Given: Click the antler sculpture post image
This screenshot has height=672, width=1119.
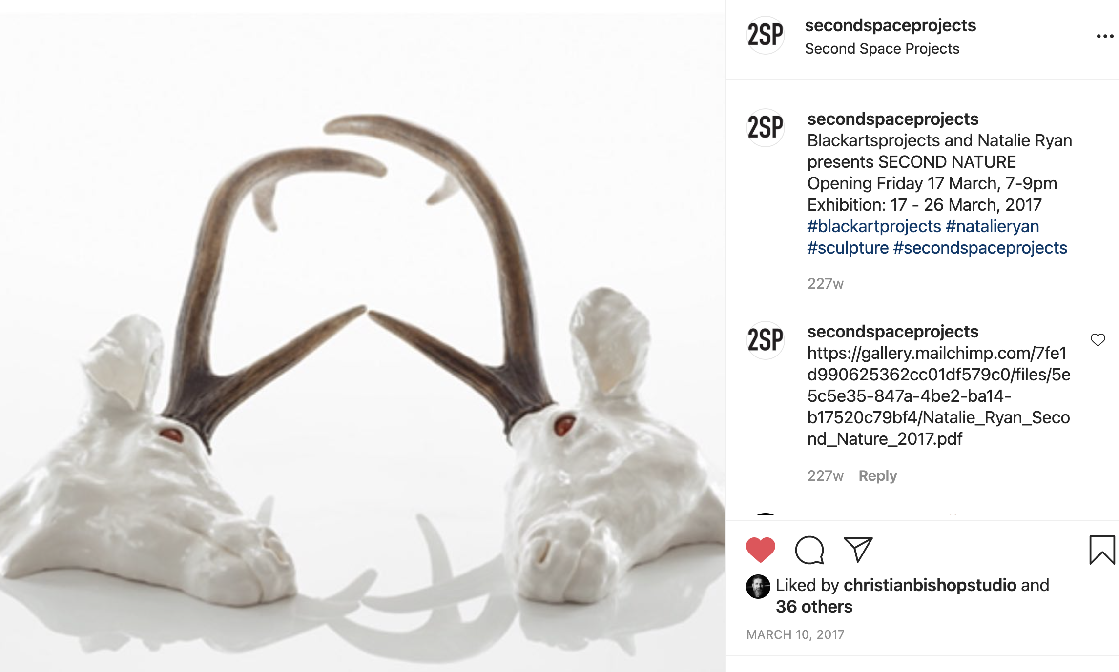Looking at the screenshot, I should [x=363, y=336].
